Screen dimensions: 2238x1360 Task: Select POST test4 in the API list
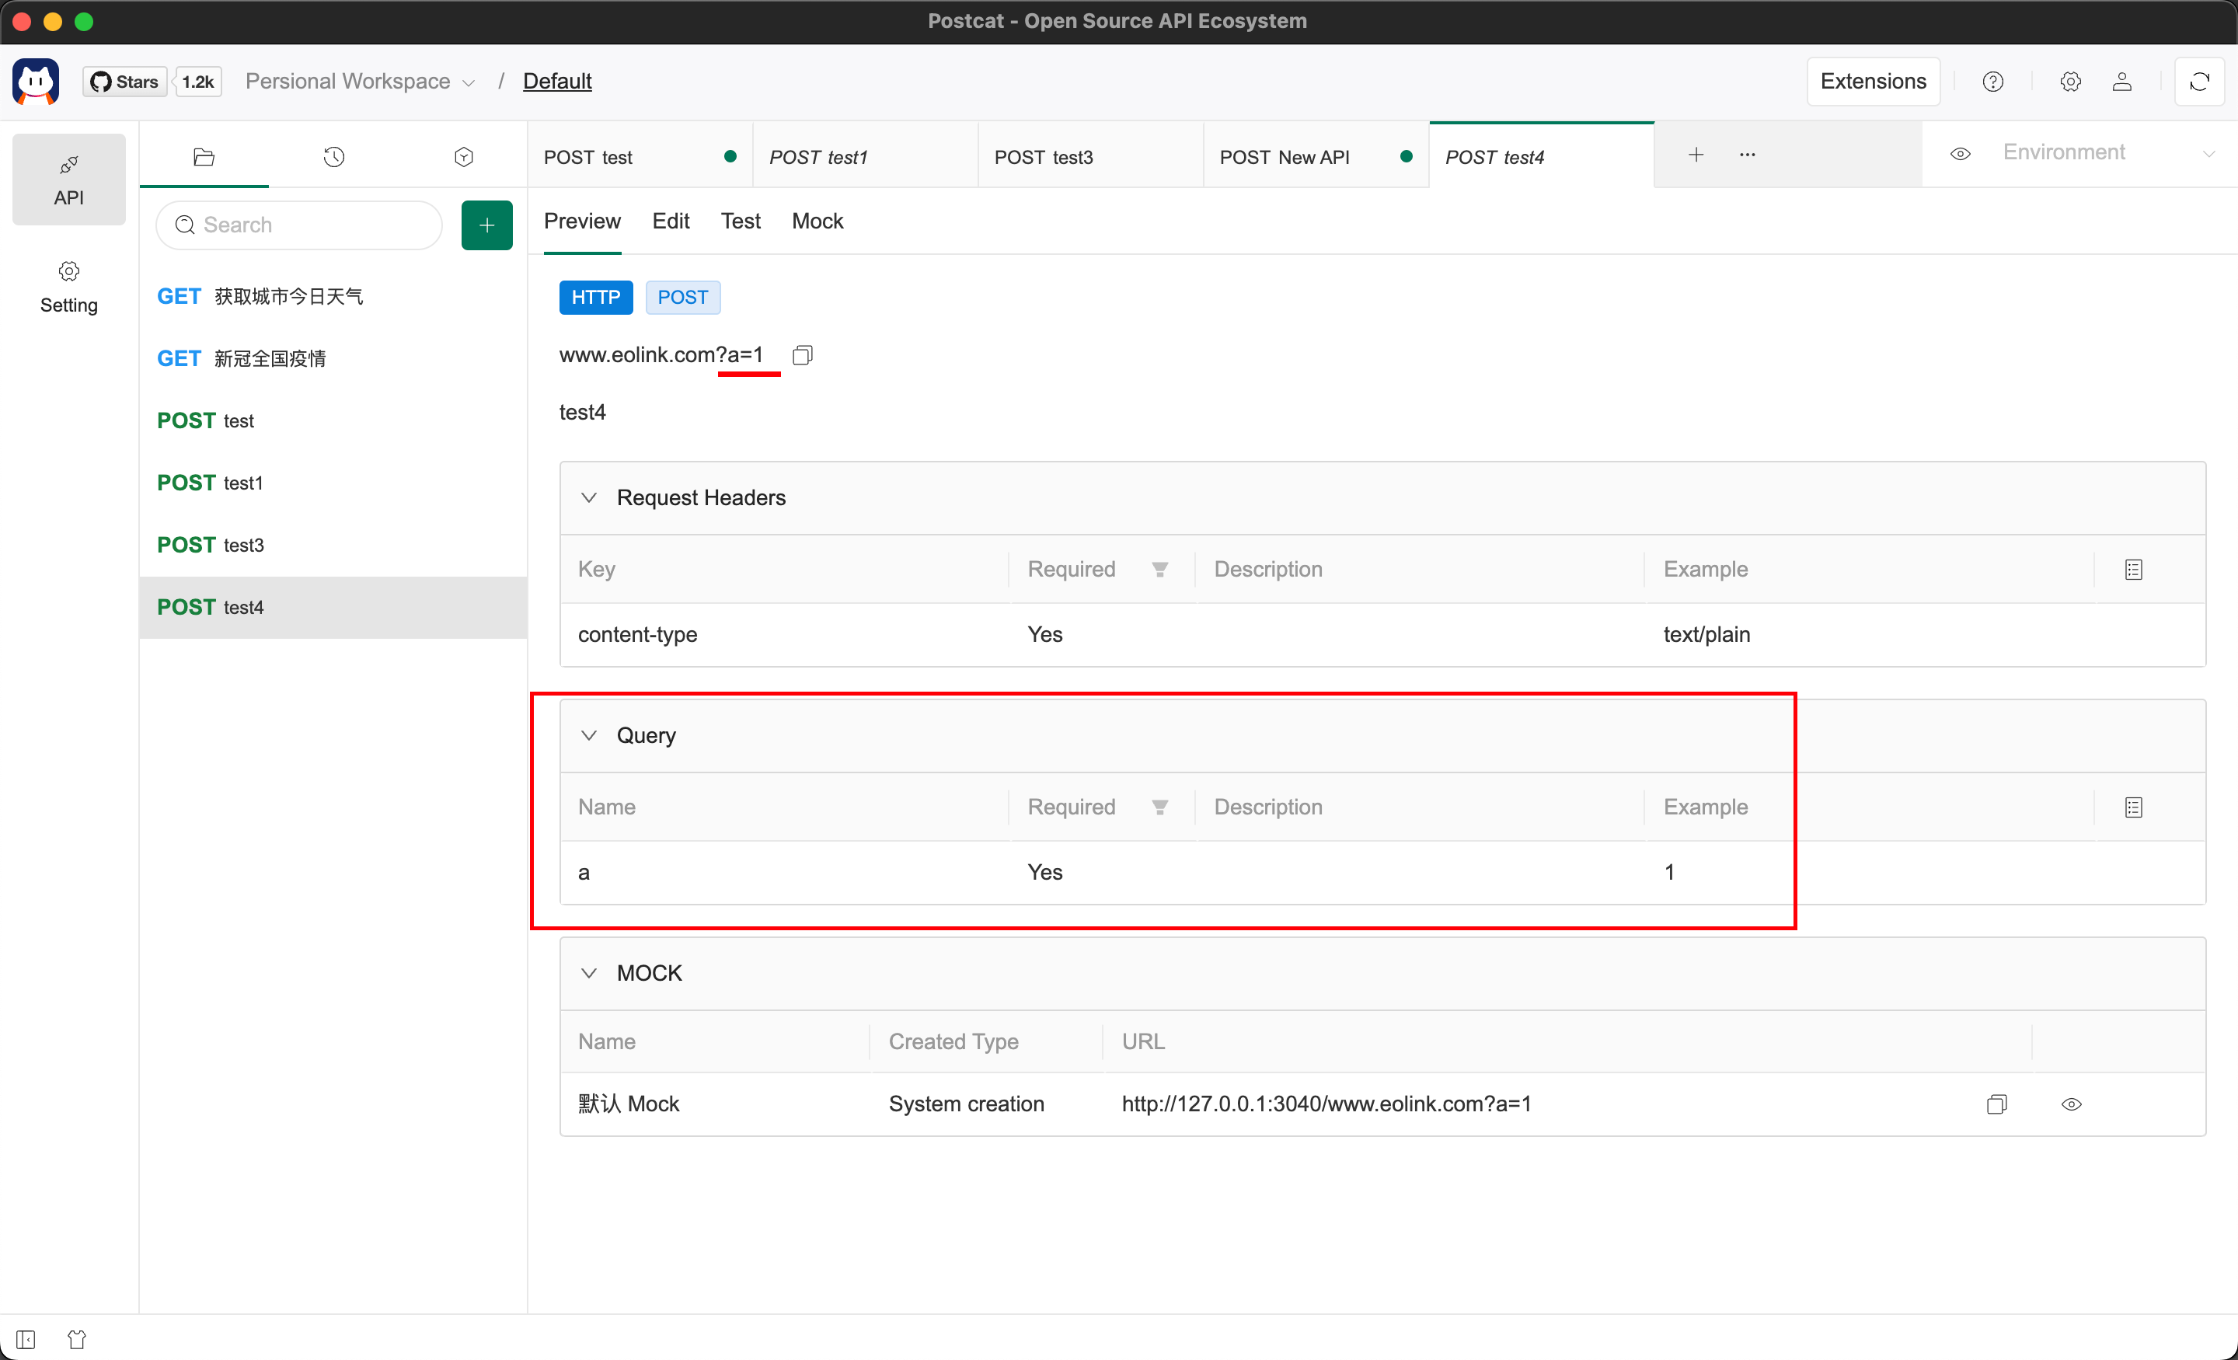click(x=333, y=607)
